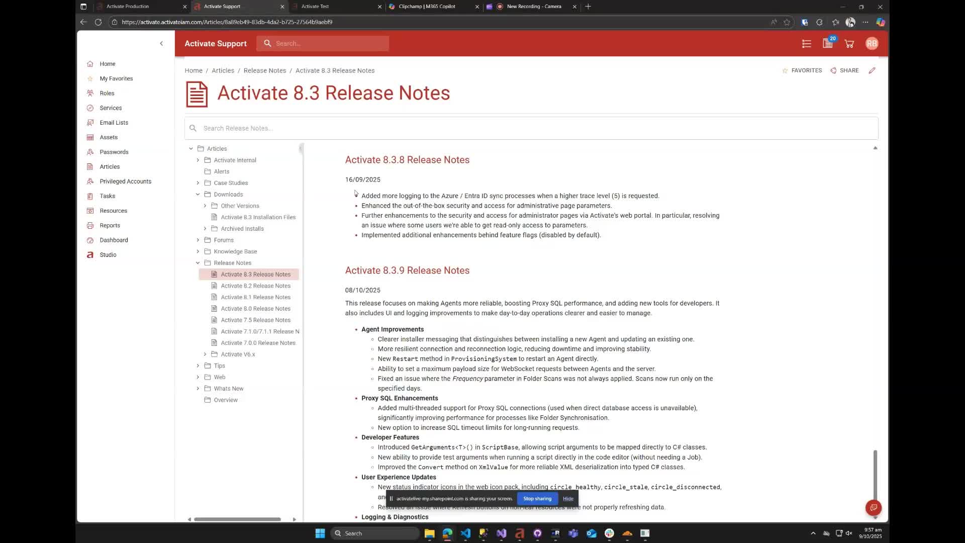Expand the Other Versions folder

(205, 206)
